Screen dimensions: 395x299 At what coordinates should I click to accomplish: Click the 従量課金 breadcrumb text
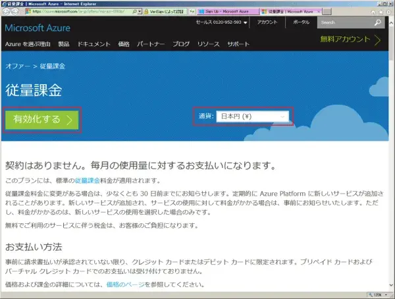coord(53,67)
